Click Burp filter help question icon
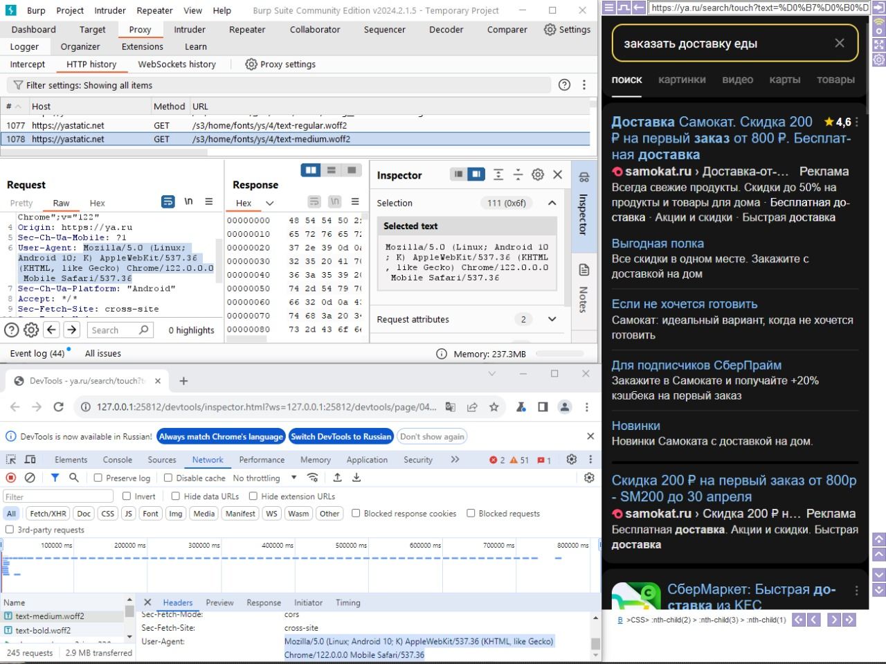Image resolution: width=886 pixels, height=664 pixels. point(564,85)
